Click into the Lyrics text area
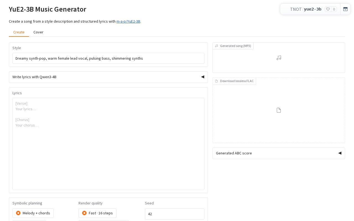This screenshot has height=221, width=354. (108, 144)
